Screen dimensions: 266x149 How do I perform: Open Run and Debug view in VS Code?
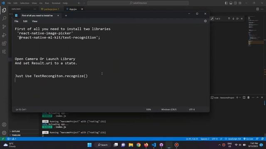[x=4, y=35]
